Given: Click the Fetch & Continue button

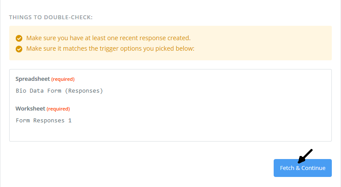Looking at the screenshot, I should 303,168.
